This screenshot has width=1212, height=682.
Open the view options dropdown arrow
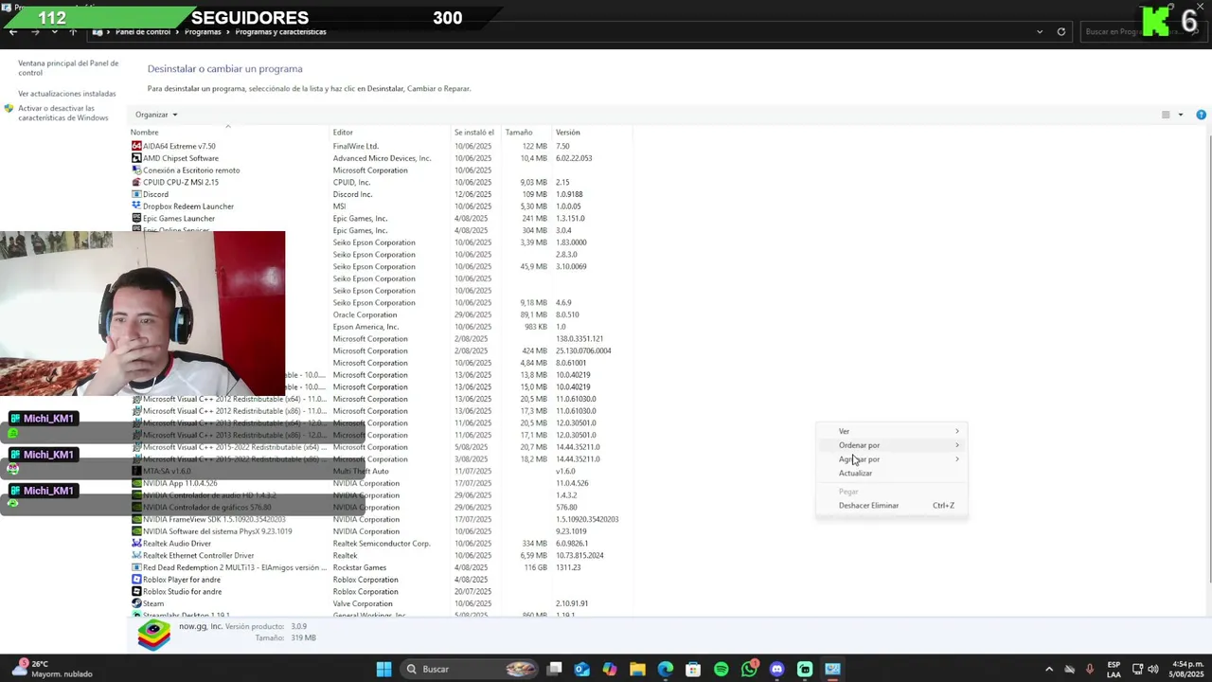coord(1180,115)
